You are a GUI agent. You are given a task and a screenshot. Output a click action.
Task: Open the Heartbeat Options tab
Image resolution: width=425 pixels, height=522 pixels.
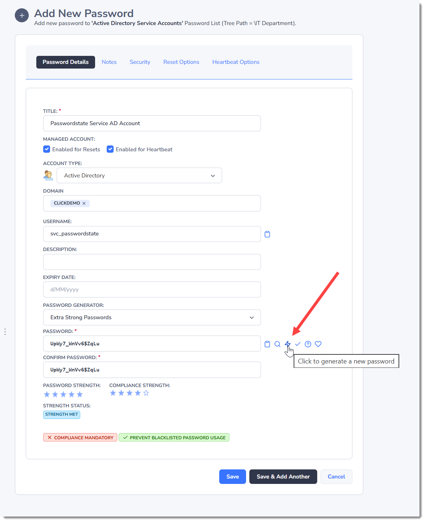point(236,62)
